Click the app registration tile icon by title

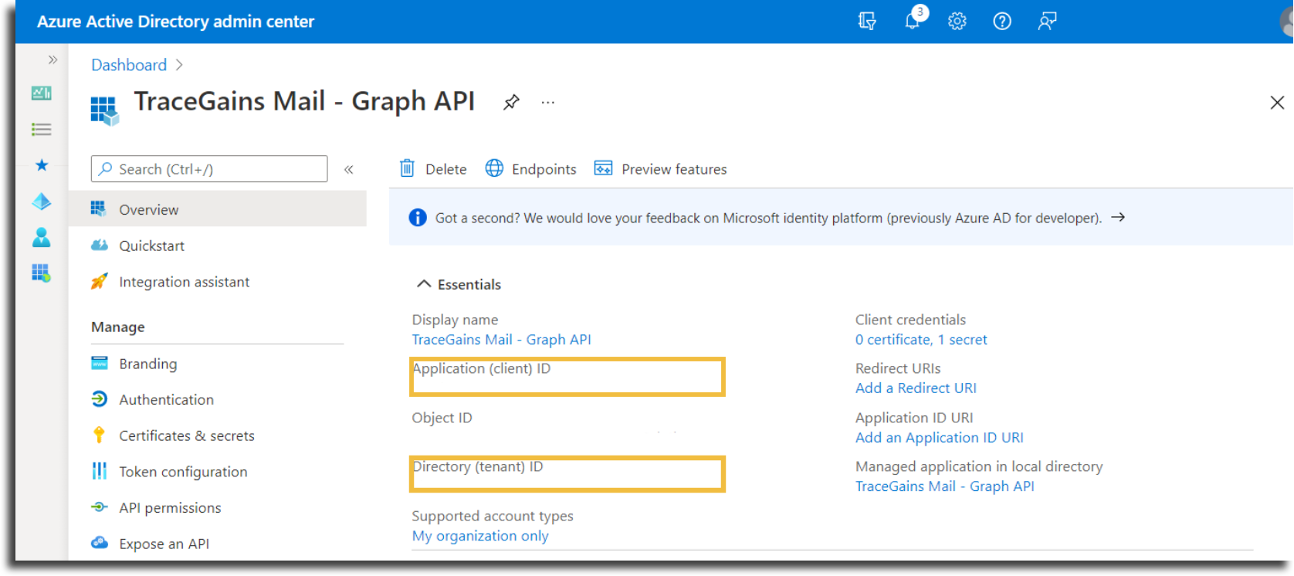click(x=105, y=110)
